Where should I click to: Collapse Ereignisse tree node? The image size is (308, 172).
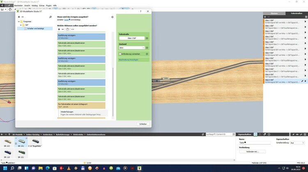[19, 22]
